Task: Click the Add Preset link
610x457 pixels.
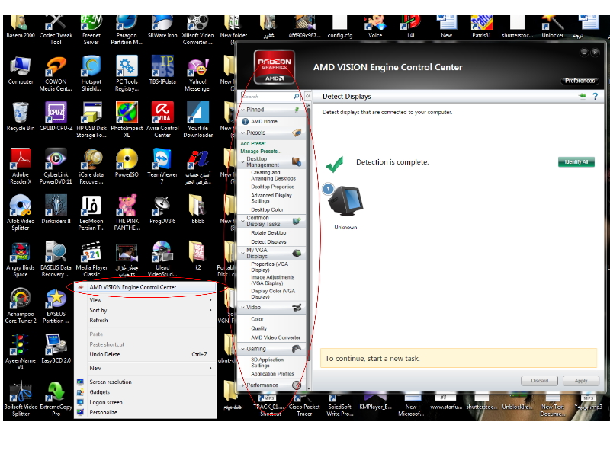Action: (x=255, y=143)
